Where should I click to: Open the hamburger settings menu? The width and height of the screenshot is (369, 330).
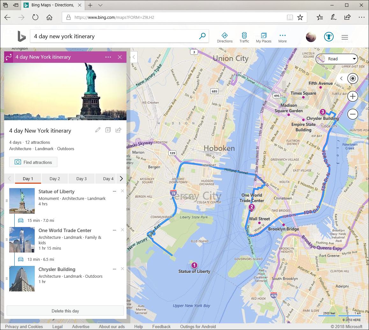click(x=345, y=37)
